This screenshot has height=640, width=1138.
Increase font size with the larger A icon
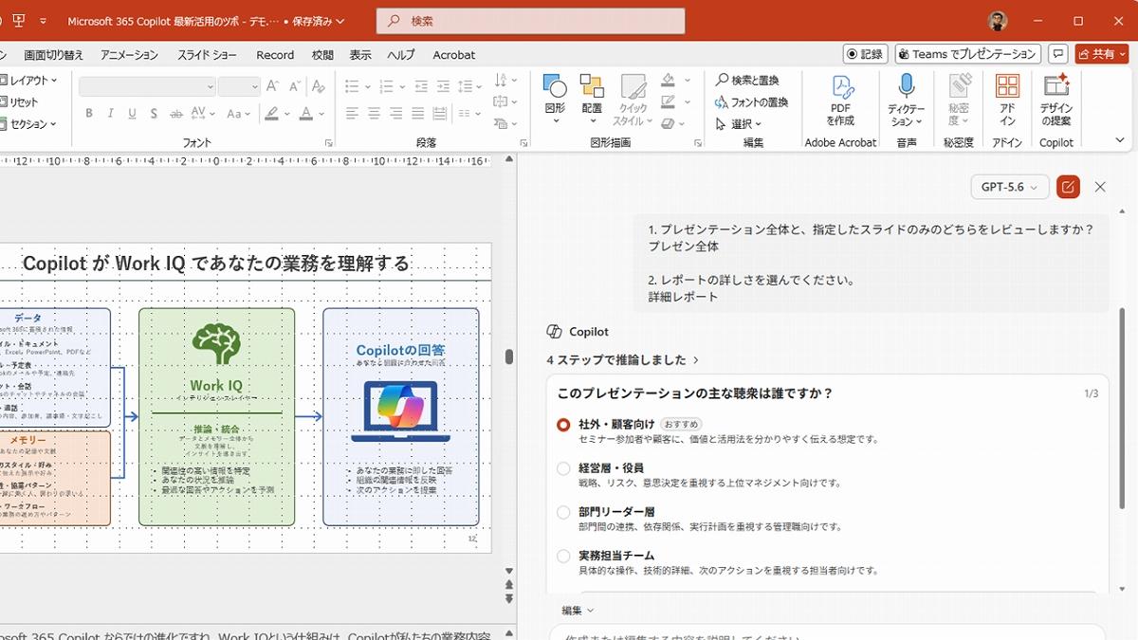[x=273, y=86]
